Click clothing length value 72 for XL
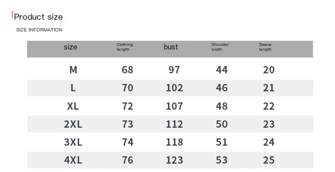335x172 pixels. point(127,106)
